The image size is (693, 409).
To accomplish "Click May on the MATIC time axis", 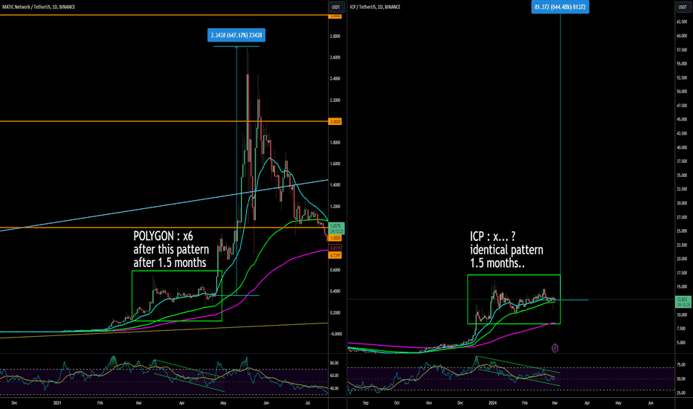I will pos(223,403).
